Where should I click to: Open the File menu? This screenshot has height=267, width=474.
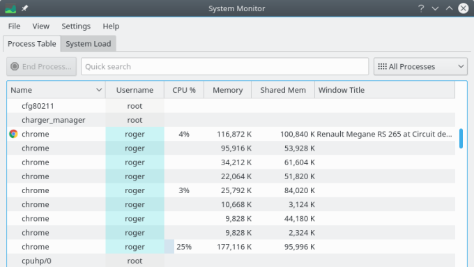click(x=14, y=26)
